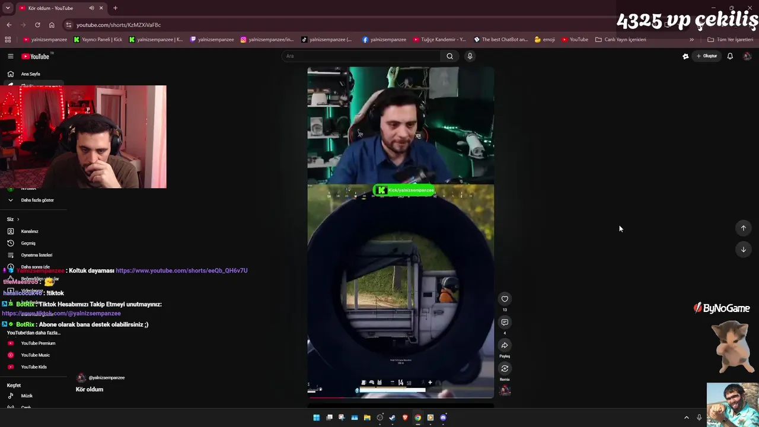759x427 pixels.
Task: View site information for youtube.com
Action: (69, 25)
